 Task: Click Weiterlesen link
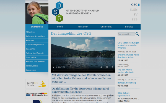pos(59,82)
